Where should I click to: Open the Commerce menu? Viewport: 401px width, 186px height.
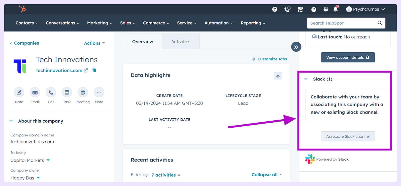(156, 23)
